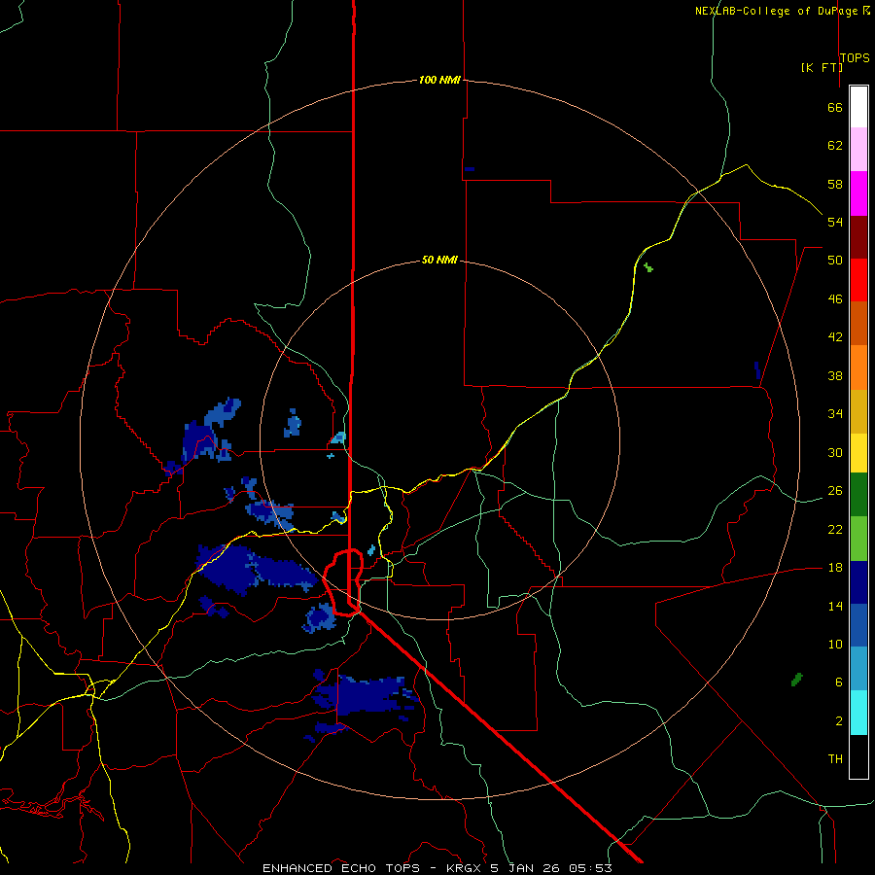Click the 'TH' legend label
The image size is (875, 875).
[835, 759]
